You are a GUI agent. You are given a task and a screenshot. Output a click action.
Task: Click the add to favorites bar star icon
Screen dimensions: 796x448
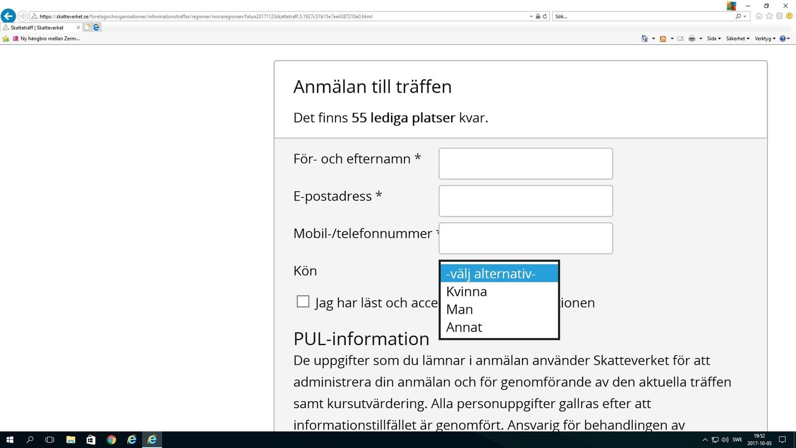(x=6, y=38)
